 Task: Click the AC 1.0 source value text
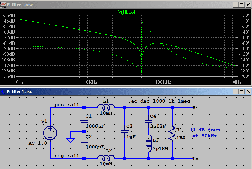click(38, 143)
